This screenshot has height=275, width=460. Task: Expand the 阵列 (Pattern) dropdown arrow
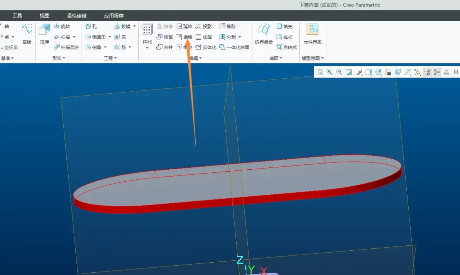pyautogui.click(x=147, y=48)
